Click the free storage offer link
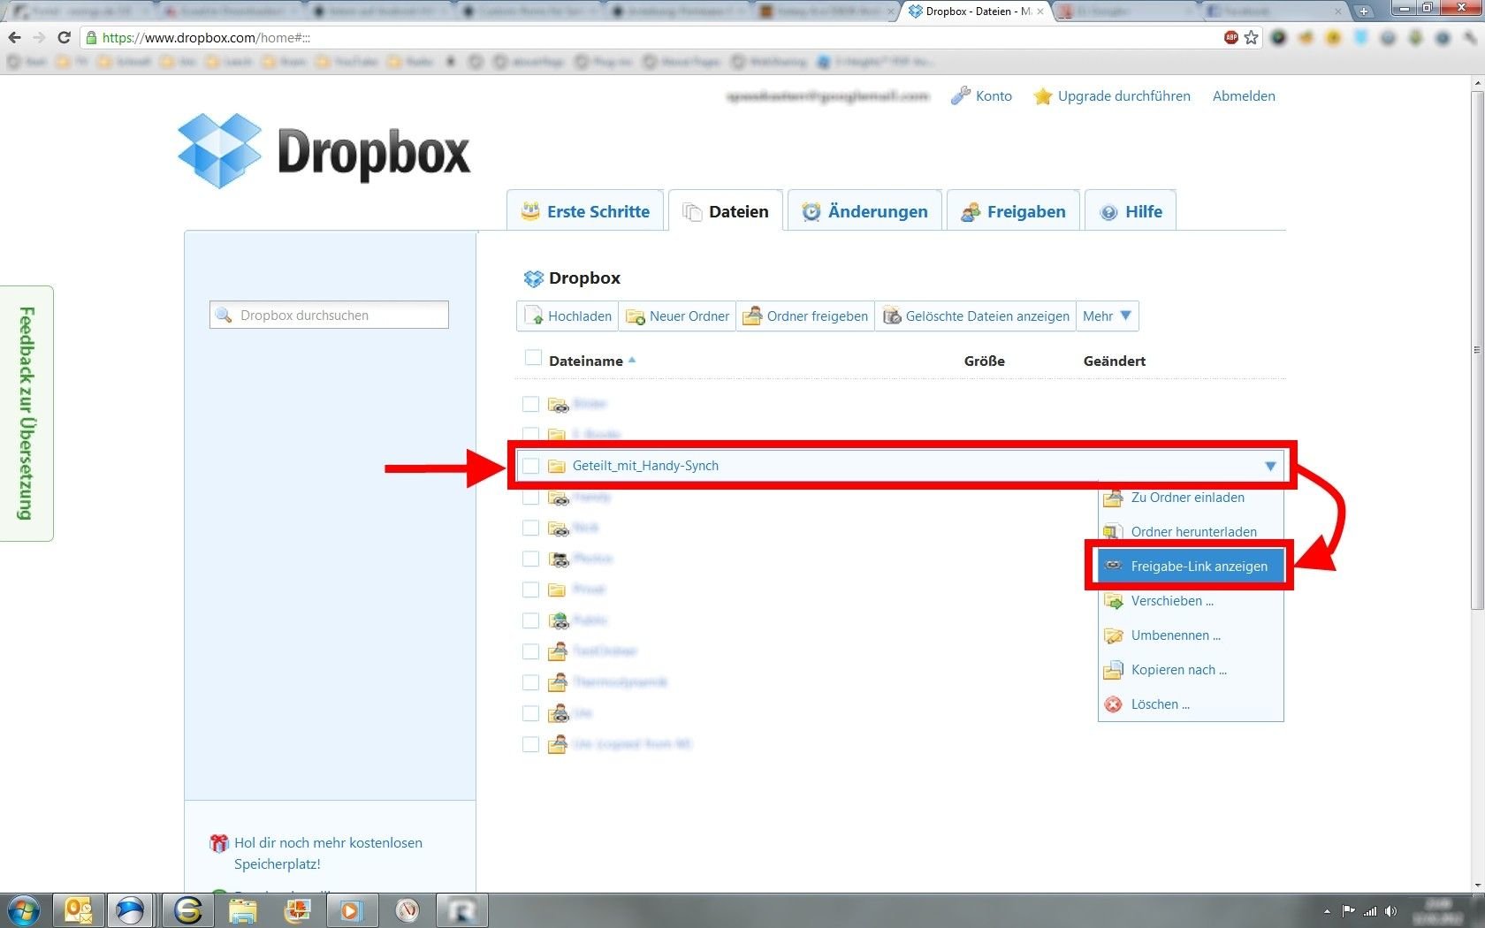Image resolution: width=1485 pixels, height=928 pixels. (328, 854)
